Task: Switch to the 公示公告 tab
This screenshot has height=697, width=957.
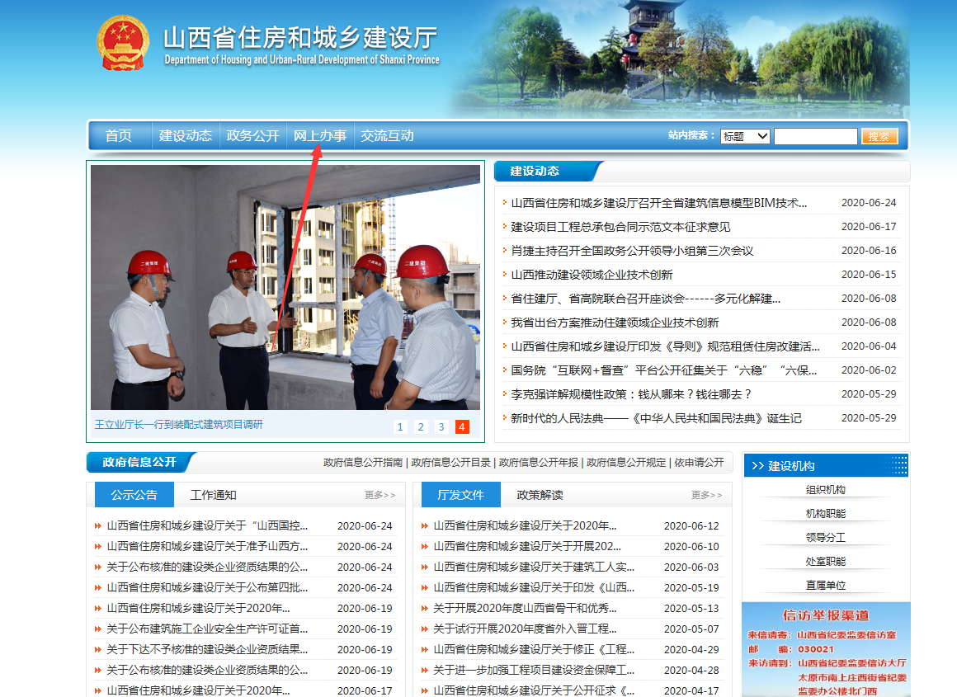Action: click(132, 493)
